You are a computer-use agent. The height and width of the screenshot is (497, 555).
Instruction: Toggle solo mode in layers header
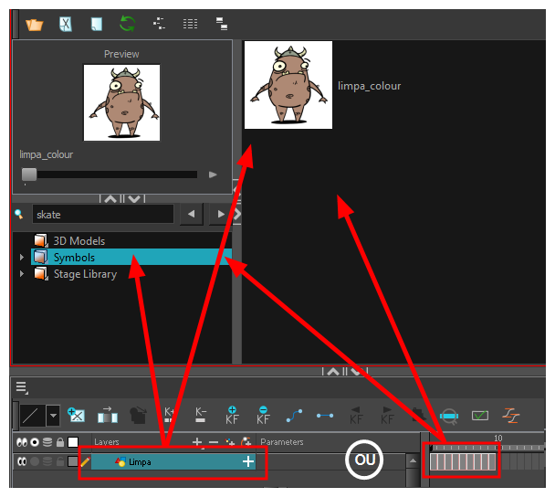[x=35, y=442]
